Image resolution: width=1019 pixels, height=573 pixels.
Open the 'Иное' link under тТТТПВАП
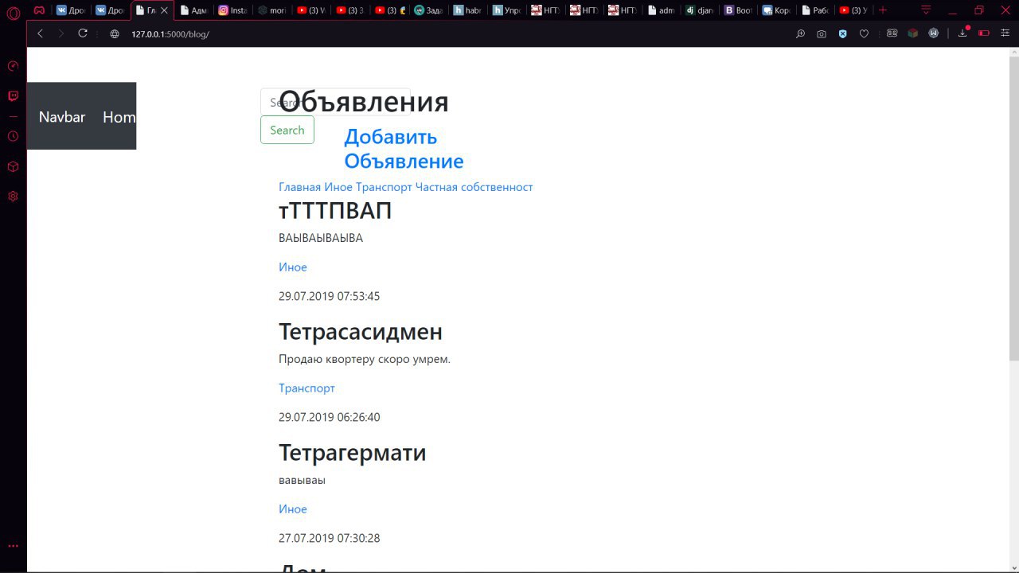pos(293,267)
